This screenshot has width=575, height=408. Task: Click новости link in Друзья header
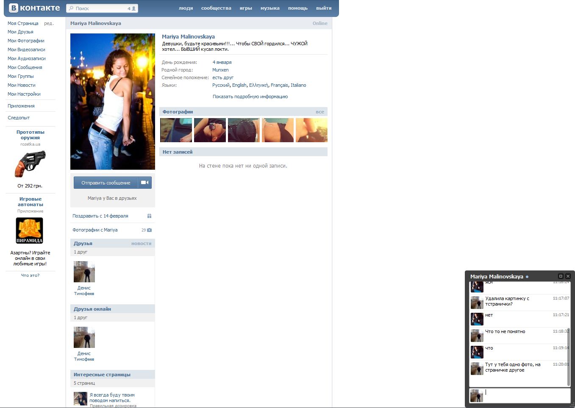click(x=141, y=243)
